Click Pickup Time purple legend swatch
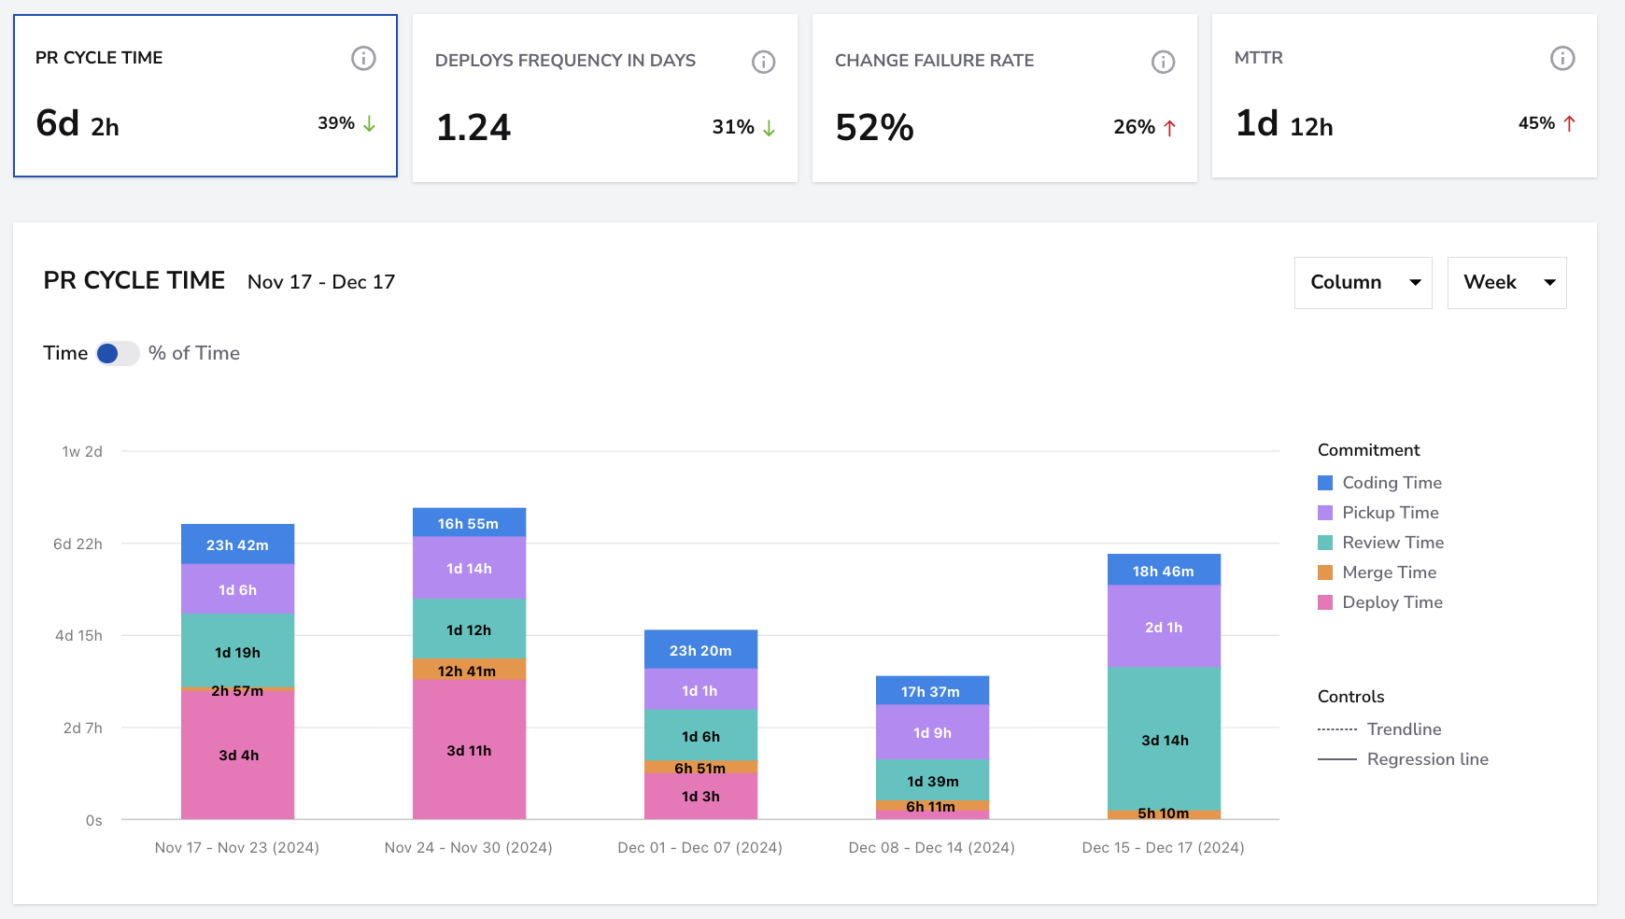Viewport: 1625px width, 919px height. (x=1325, y=513)
